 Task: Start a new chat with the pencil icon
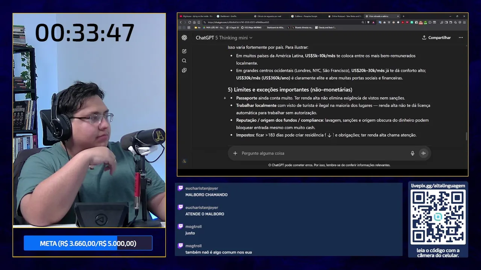(x=184, y=51)
